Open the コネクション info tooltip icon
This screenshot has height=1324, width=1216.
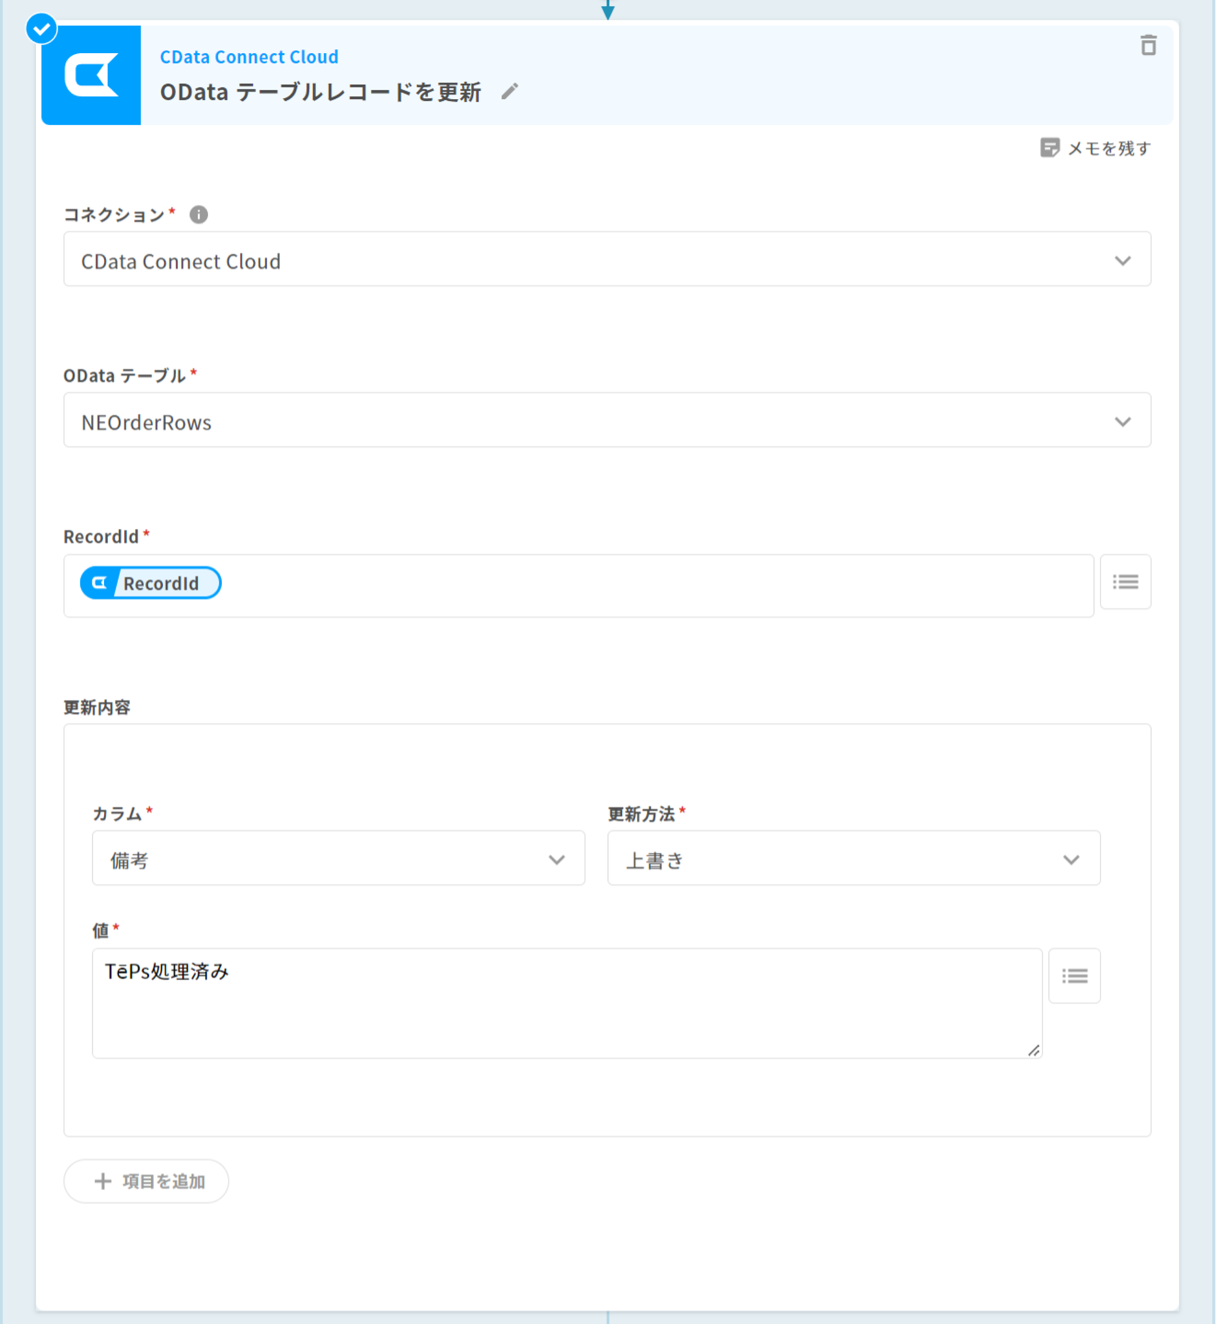199,215
